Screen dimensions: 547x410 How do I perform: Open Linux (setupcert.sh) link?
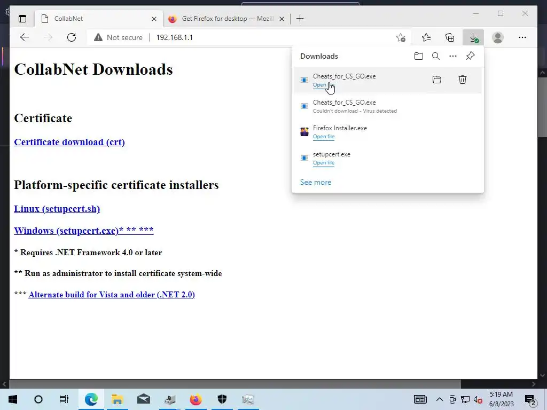coord(57,209)
